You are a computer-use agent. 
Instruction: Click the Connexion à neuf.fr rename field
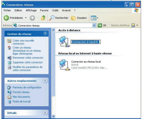pyautogui.click(x=86, y=42)
